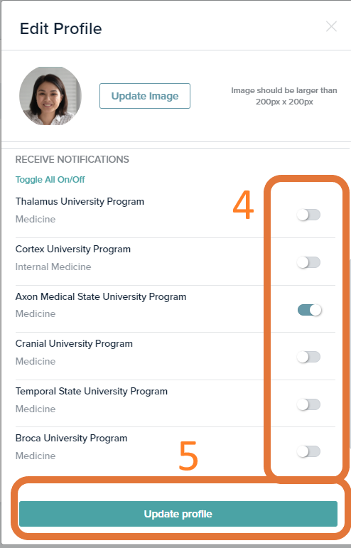Viewport: 351px width, 548px height.
Task: Enable Thalamus University Program notifications toggle
Action: 308,215
